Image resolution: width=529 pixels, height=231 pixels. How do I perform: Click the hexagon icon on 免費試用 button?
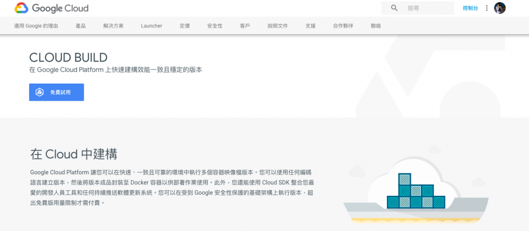40,92
